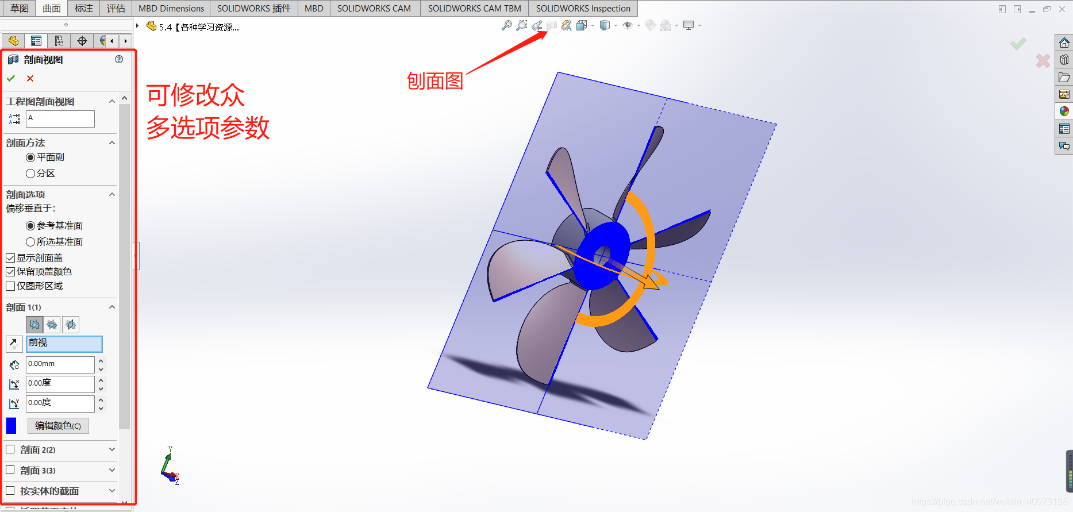The height and width of the screenshot is (512, 1073).
Task: Open the ConfigurationManager tab icon
Action: coord(59,41)
